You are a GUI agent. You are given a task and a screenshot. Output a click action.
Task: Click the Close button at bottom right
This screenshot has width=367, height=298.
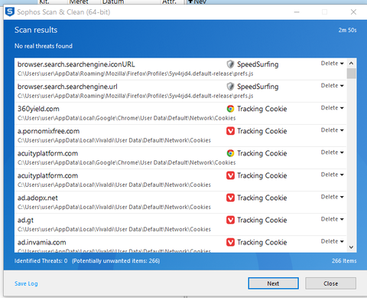(x=330, y=283)
